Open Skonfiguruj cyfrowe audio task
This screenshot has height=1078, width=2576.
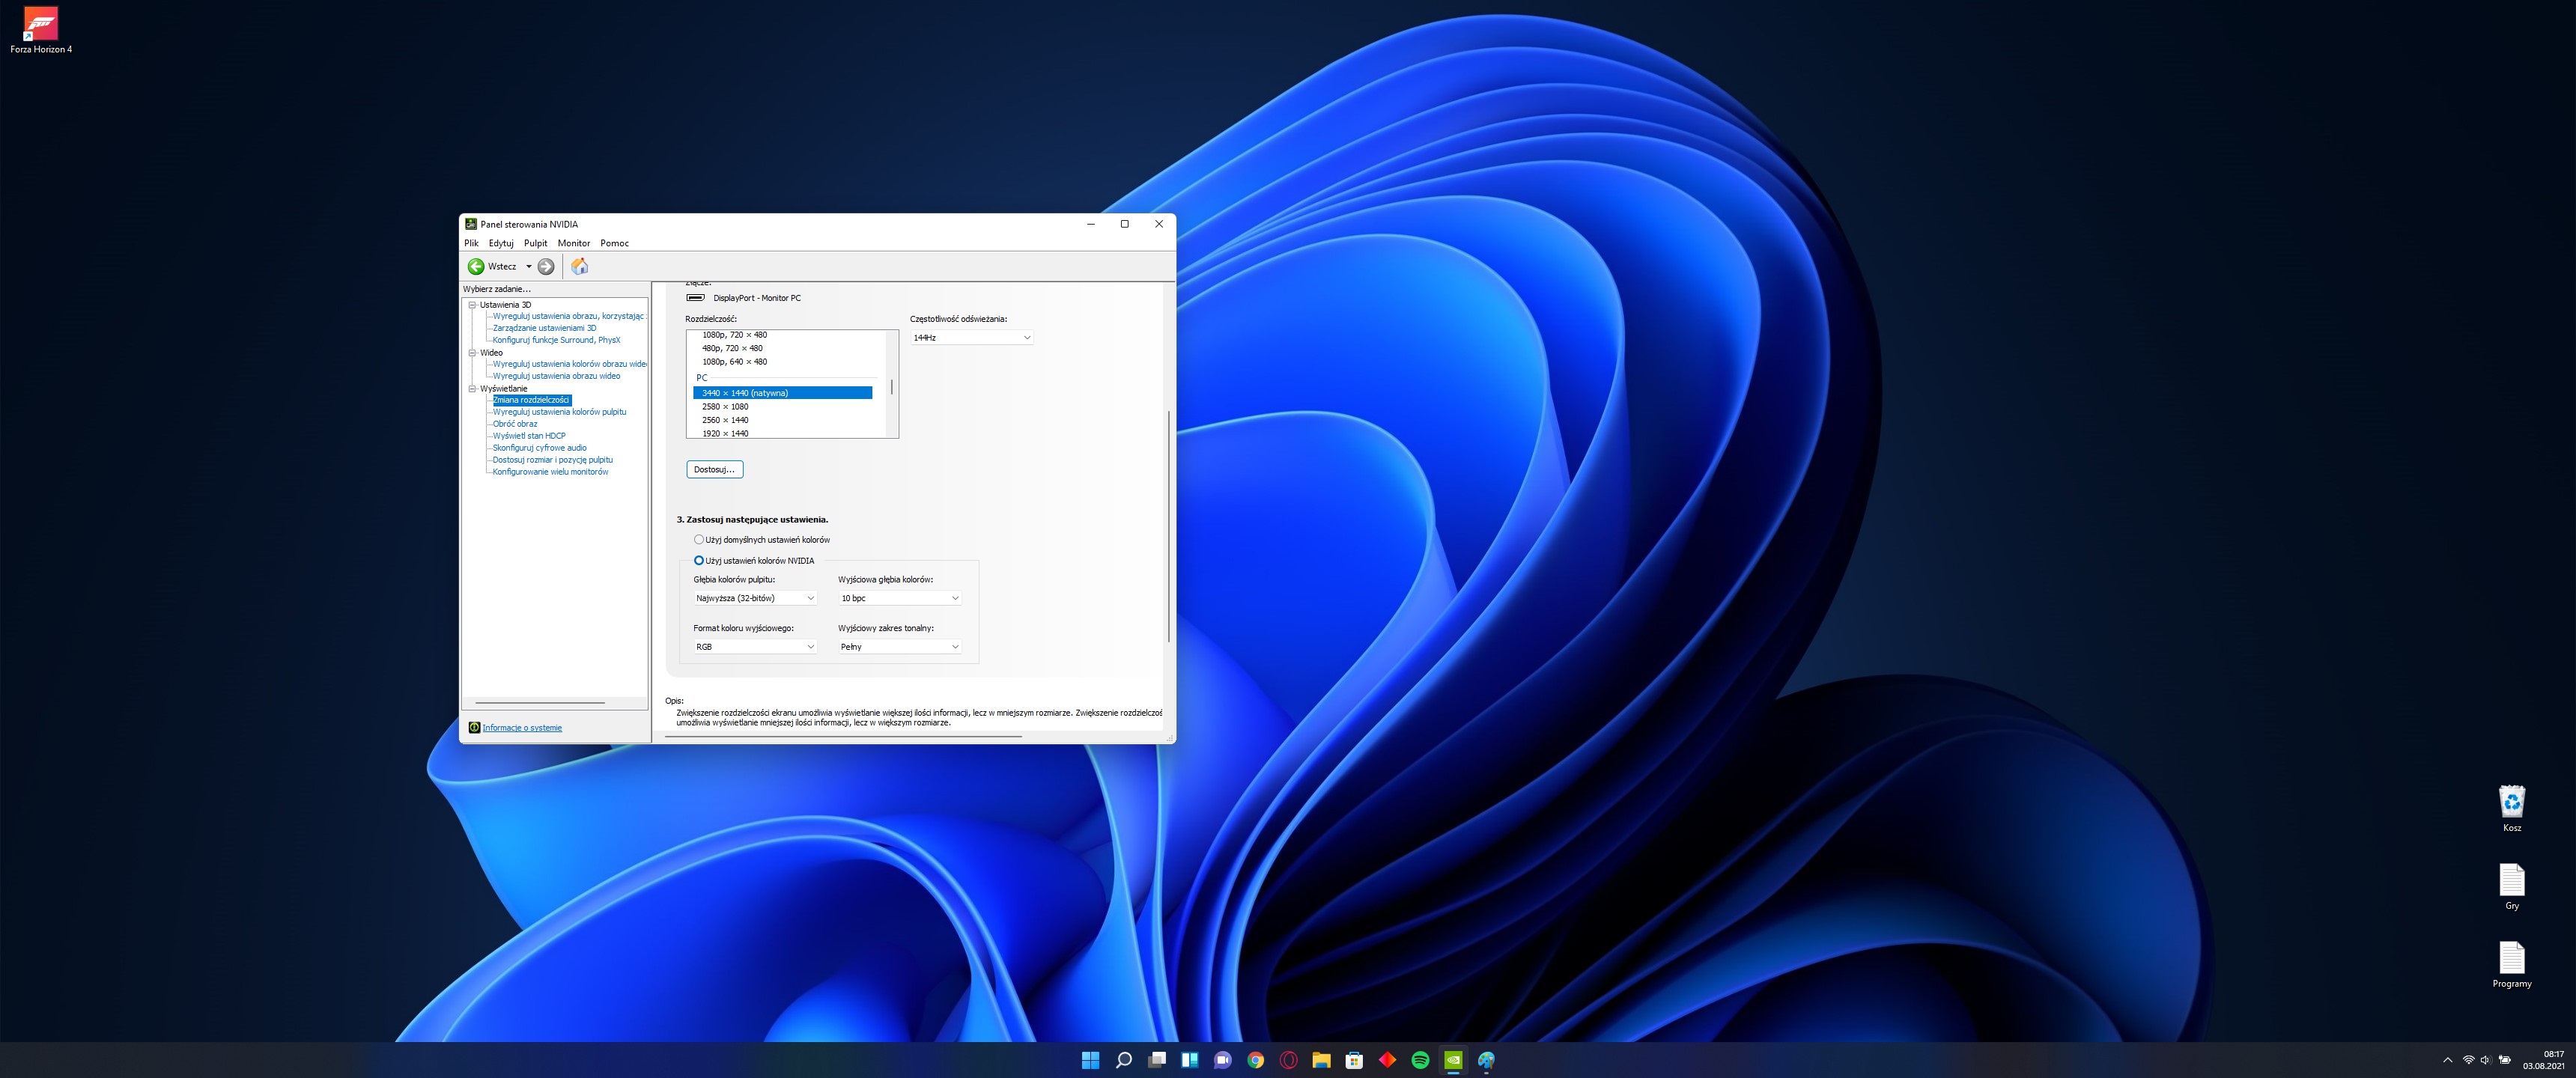point(539,448)
